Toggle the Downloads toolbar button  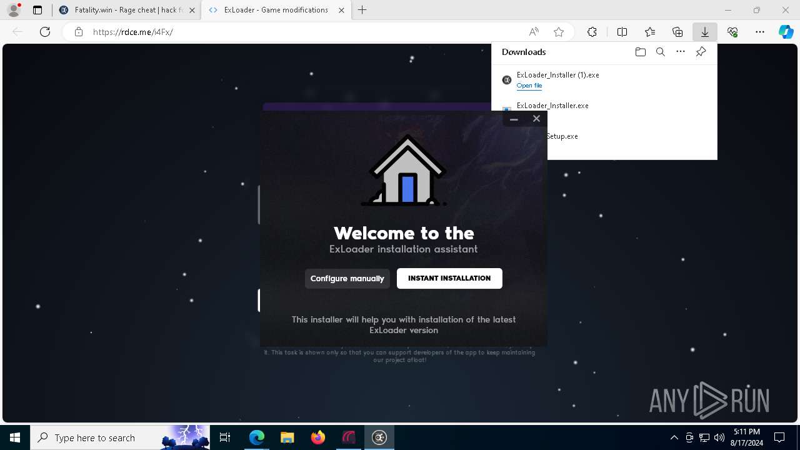pyautogui.click(x=705, y=32)
